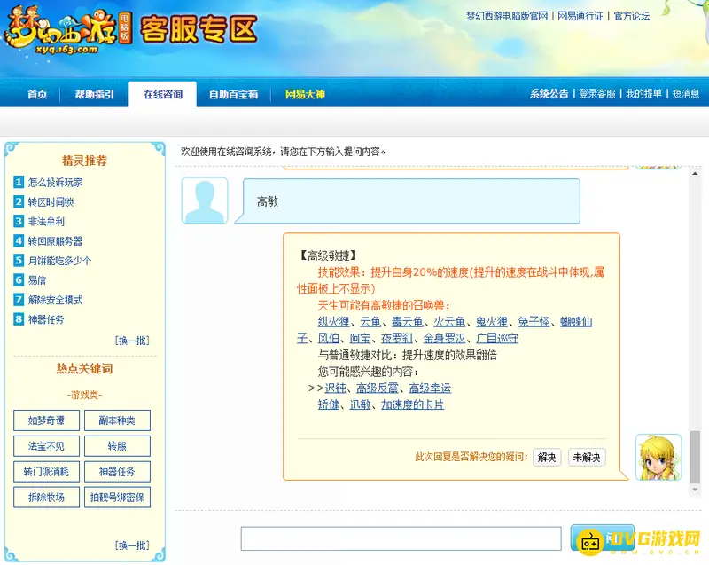Open the 首页 tab
This screenshot has height=565, width=709.
tap(37, 94)
